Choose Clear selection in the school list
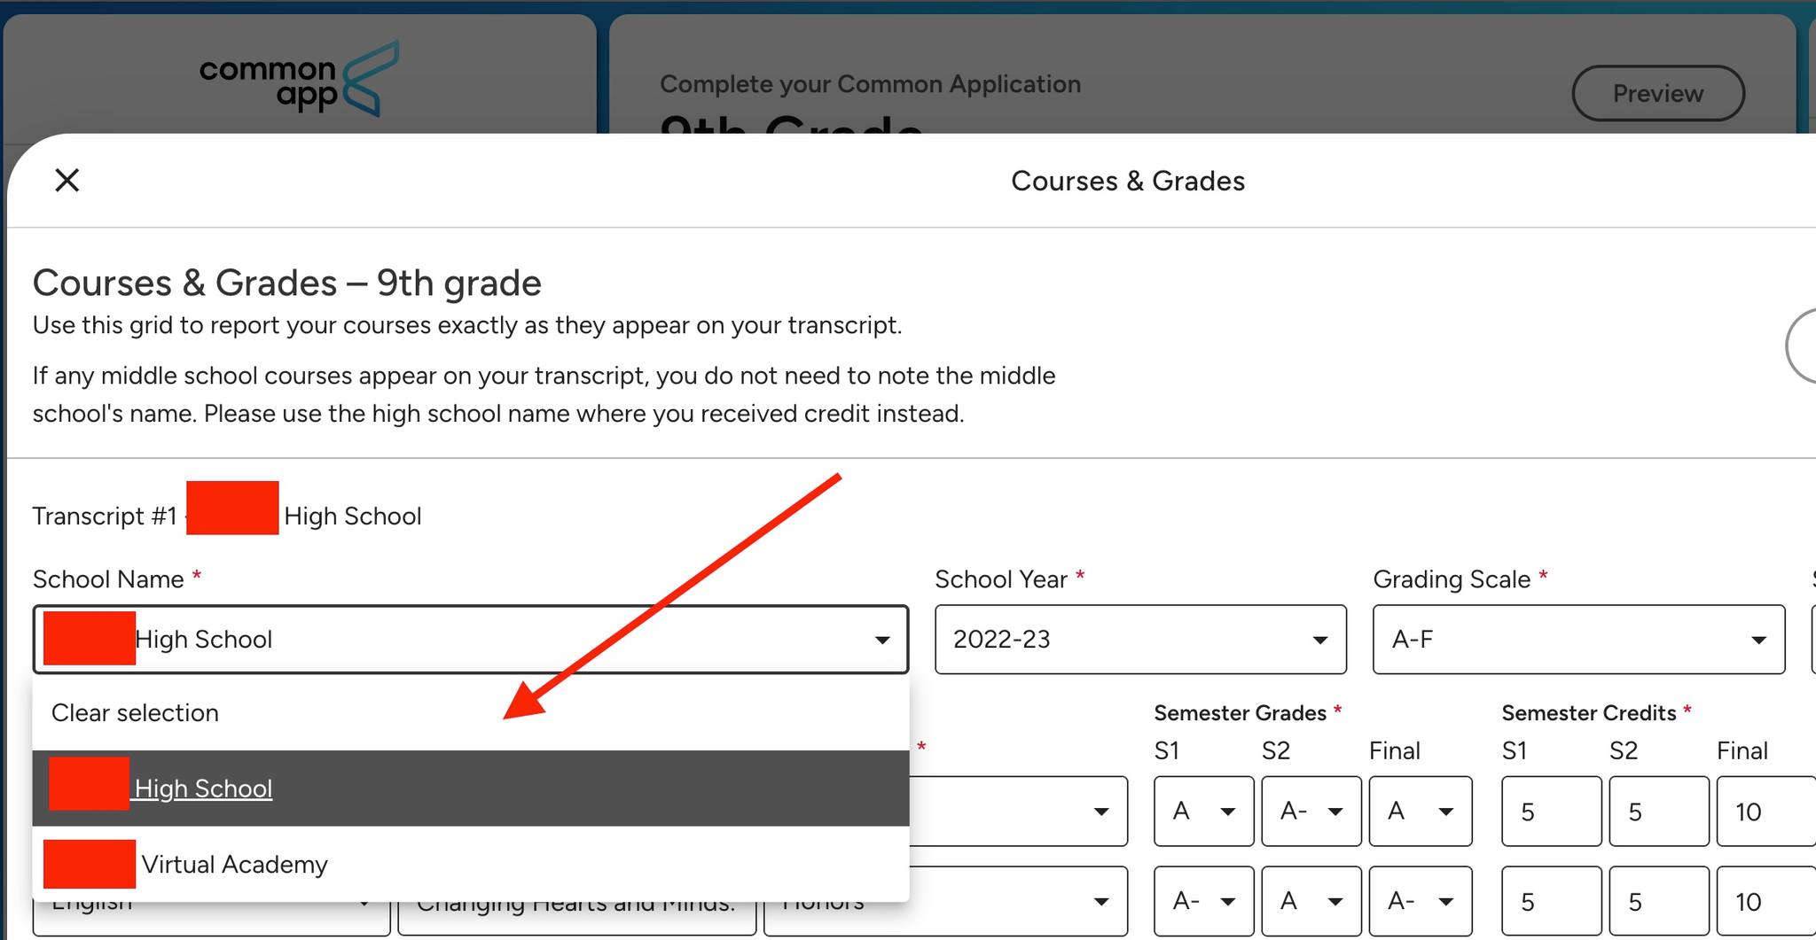 (471, 713)
